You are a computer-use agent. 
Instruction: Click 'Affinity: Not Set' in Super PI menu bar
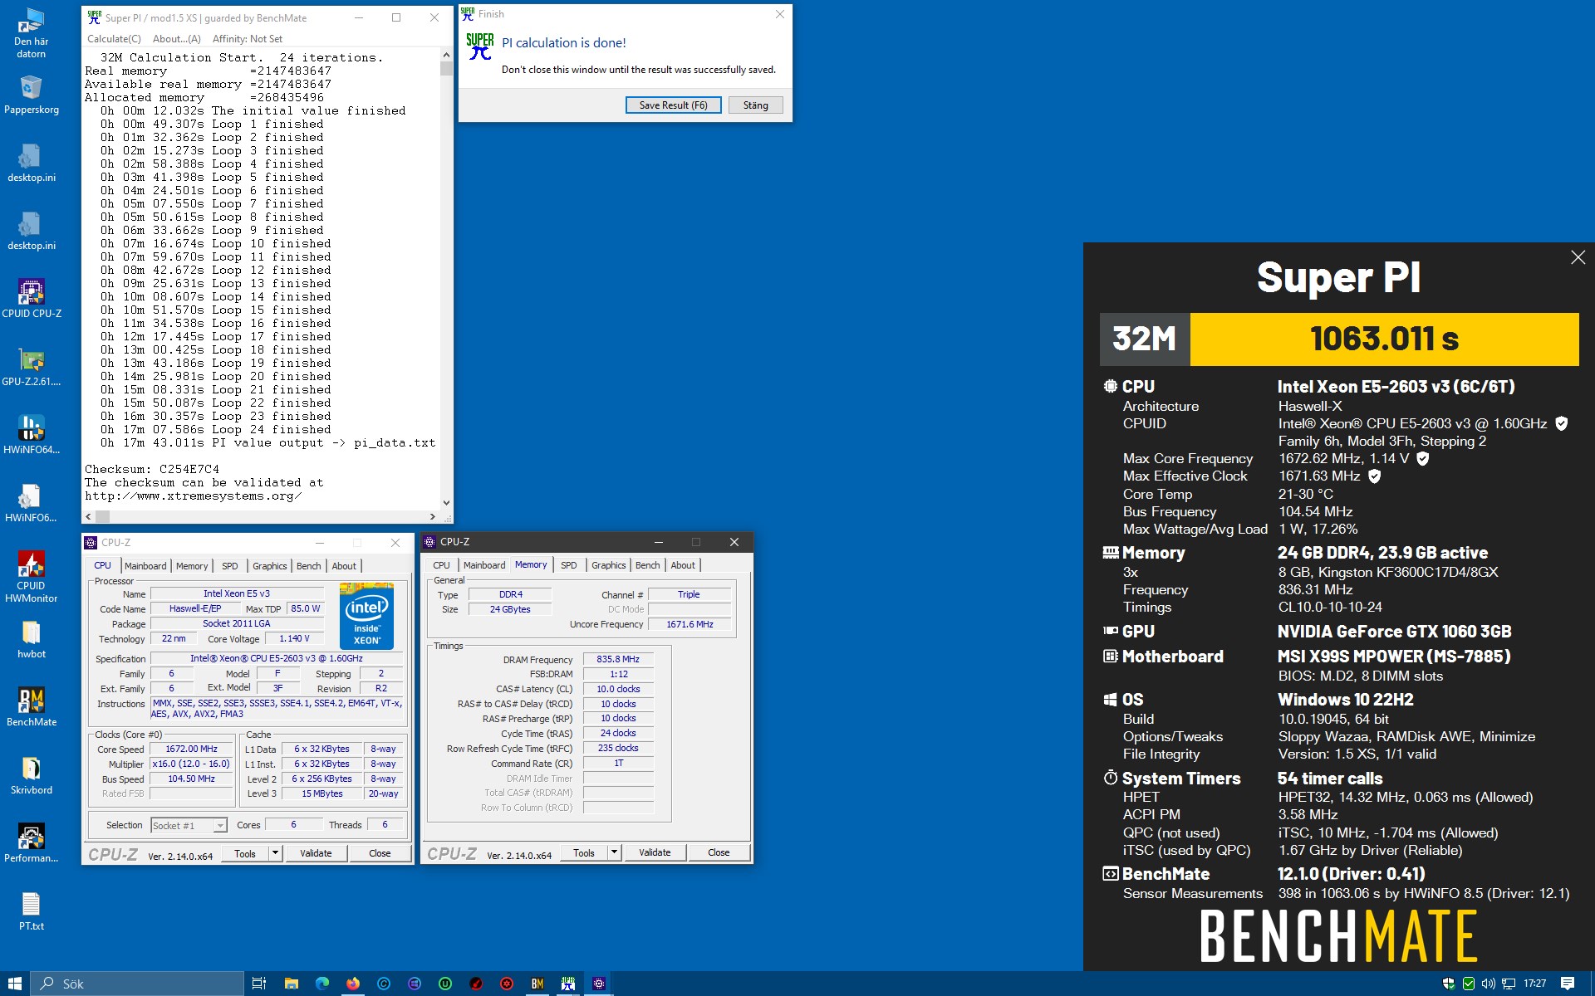(x=248, y=39)
